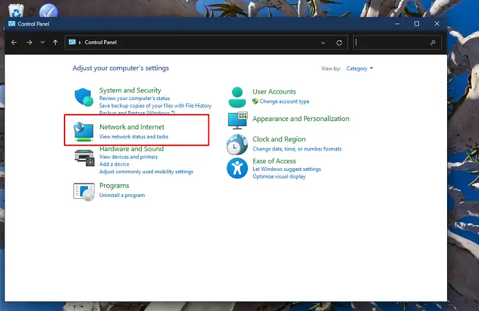
Task: Click Let Windows suggest settings
Action: [x=287, y=169]
